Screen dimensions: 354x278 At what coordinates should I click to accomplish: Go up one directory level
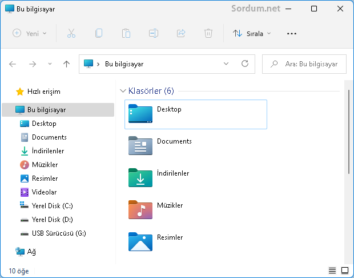coord(66,64)
